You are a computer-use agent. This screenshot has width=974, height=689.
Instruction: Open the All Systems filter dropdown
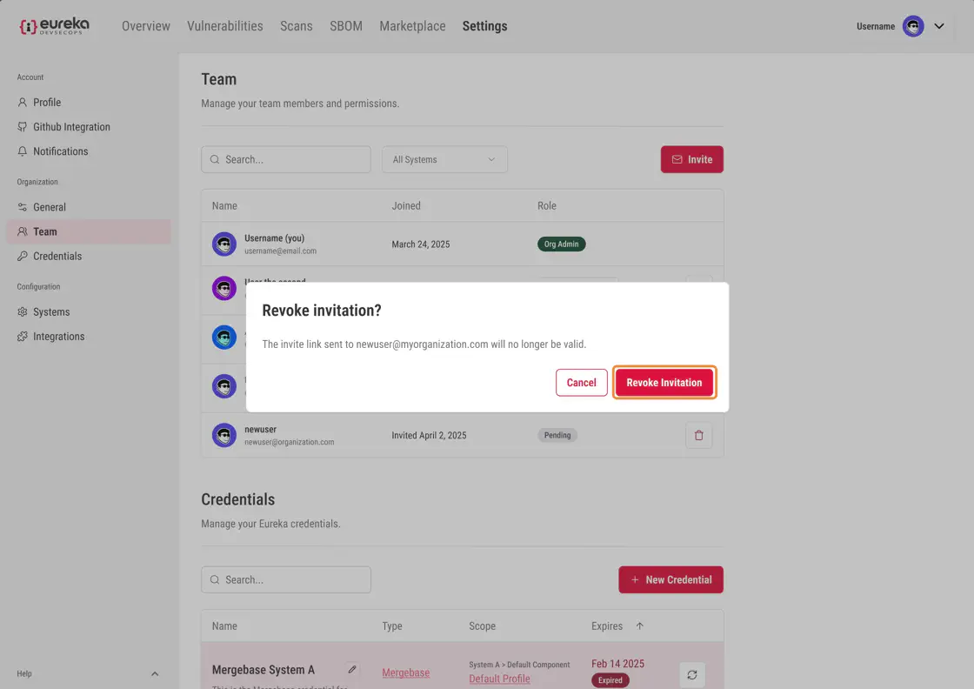(x=444, y=159)
